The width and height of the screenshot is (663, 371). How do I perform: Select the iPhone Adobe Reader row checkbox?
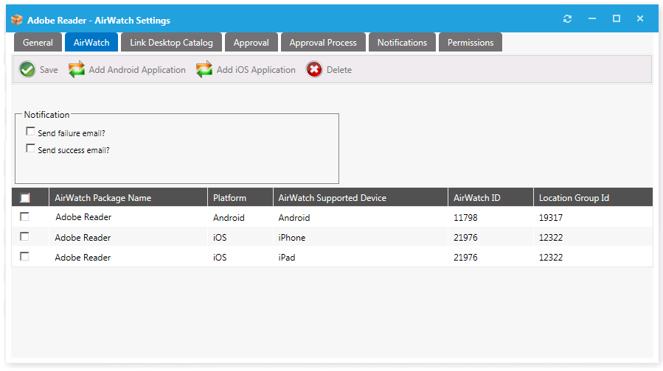[25, 237]
